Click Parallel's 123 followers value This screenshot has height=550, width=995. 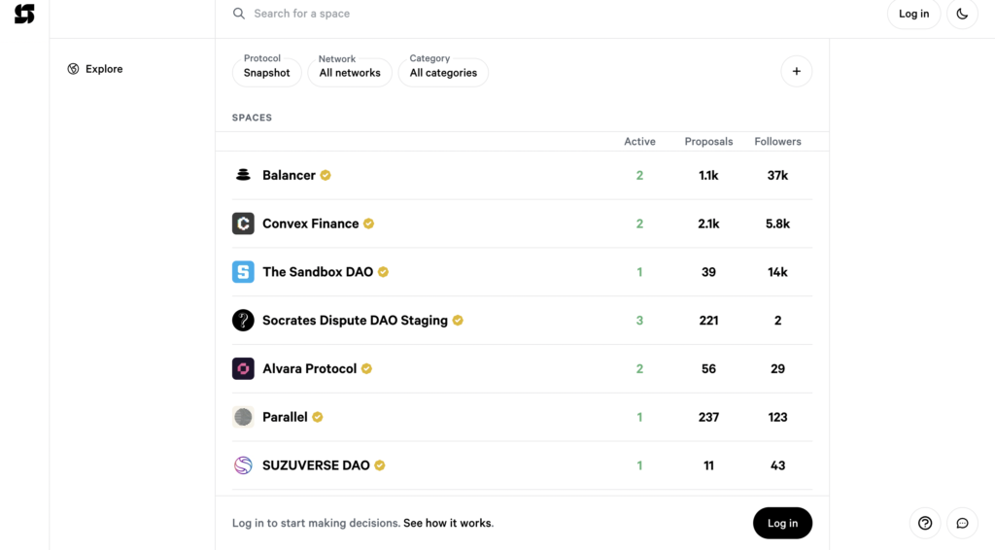[x=777, y=417]
